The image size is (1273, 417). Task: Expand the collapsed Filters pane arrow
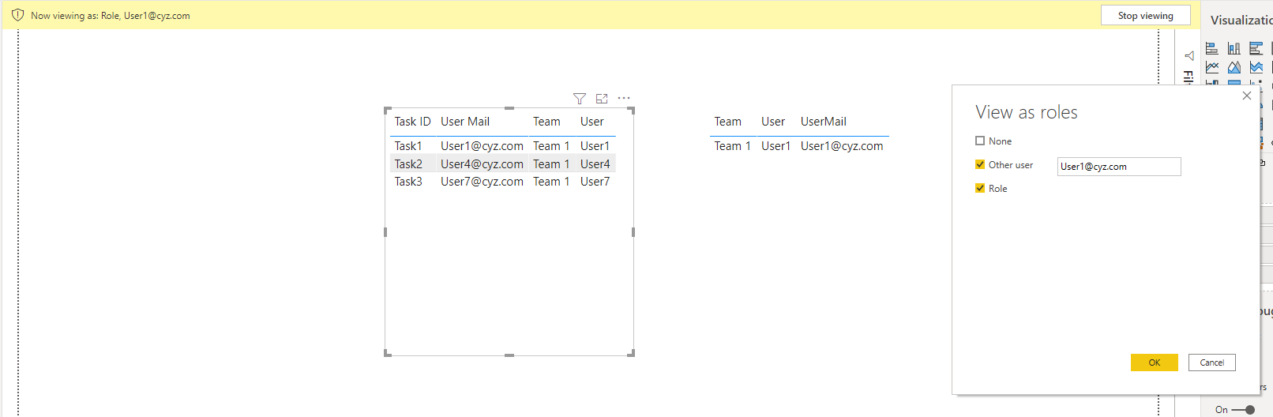(1189, 55)
